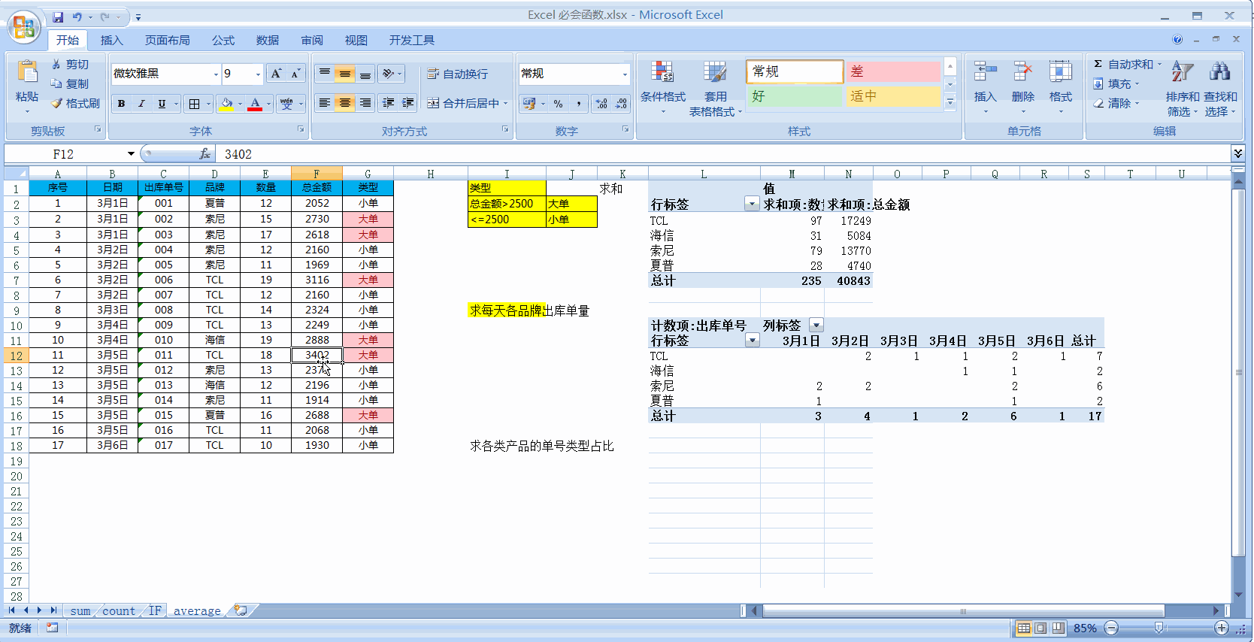Click the formula bar input showing 3402
Image resolution: width=1254 pixels, height=642 pixels.
722,154
